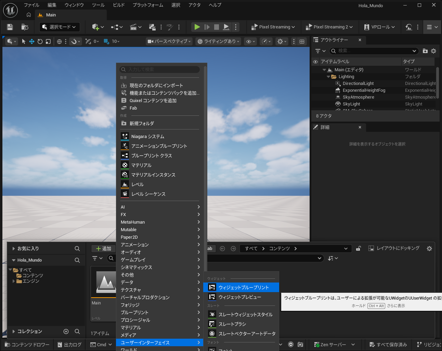Viewport: 442px width, 351px height.
Task: Select the rotate gizmo tool
Action: (x=40, y=41)
